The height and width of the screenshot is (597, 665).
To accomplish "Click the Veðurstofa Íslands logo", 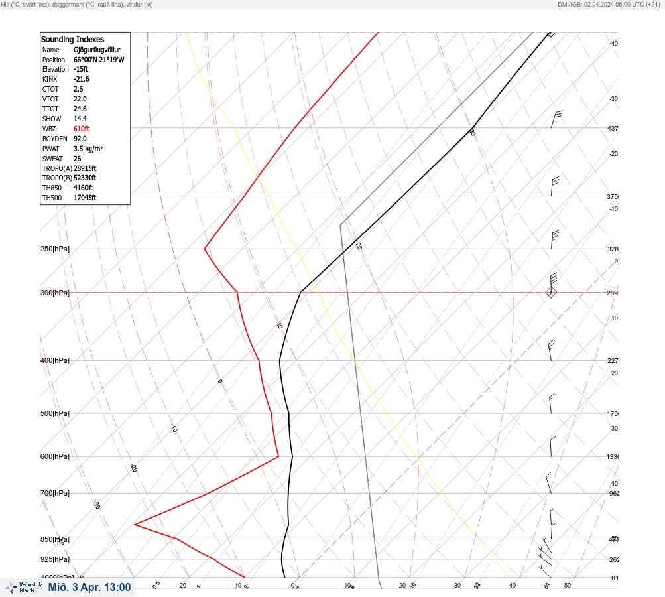I will pos(24,587).
